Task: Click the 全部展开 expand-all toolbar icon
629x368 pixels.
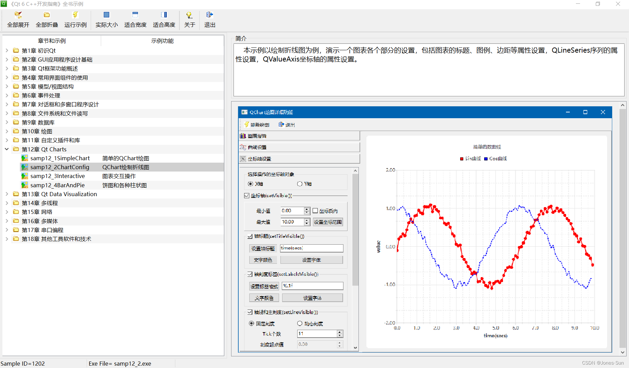Action: coord(18,15)
